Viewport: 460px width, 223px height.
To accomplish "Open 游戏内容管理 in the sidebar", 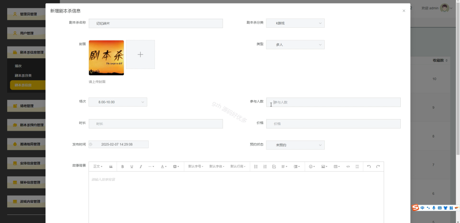I will tap(27, 202).
